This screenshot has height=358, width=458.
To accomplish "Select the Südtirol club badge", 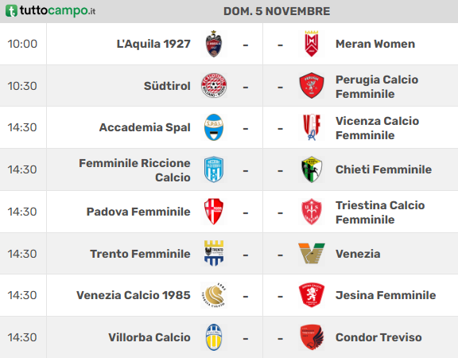I will 214,86.
